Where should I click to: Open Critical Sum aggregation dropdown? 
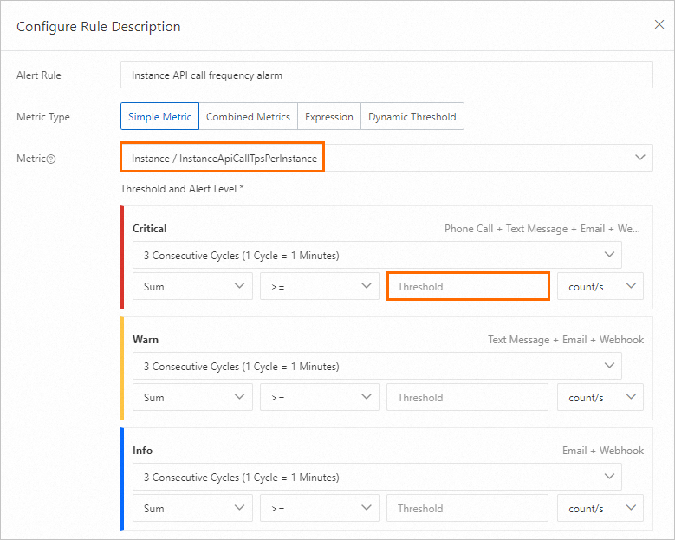pos(192,287)
